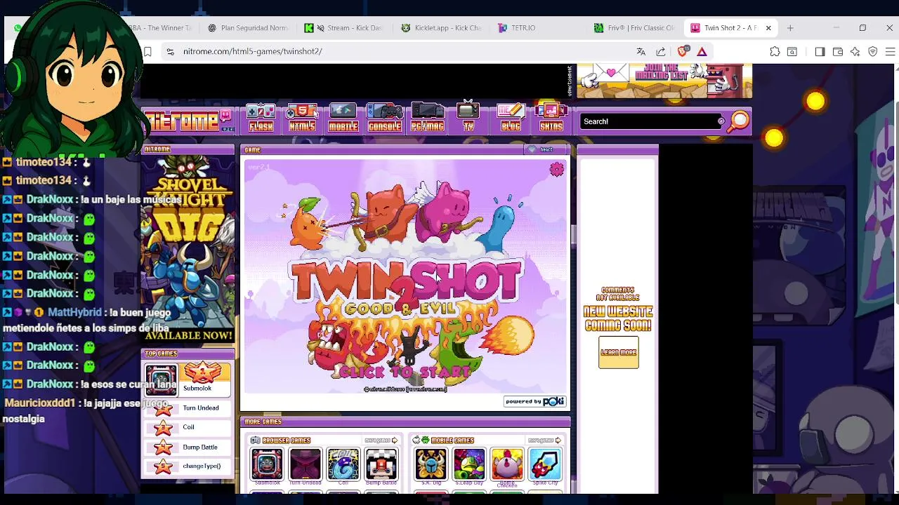Open the browser hamburger menu
Screen dimensions: 899x505
[x=890, y=51]
